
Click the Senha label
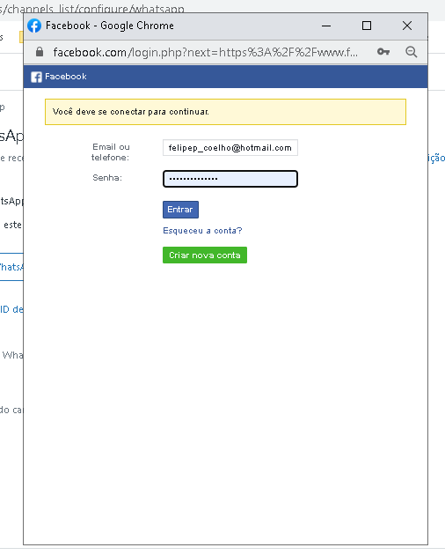tap(107, 178)
